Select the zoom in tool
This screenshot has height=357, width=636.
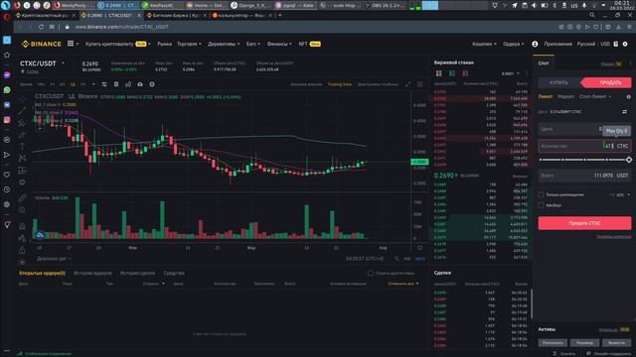pyautogui.click(x=22, y=209)
